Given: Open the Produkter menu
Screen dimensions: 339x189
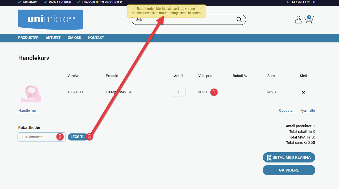Looking at the screenshot, I should tap(28, 38).
